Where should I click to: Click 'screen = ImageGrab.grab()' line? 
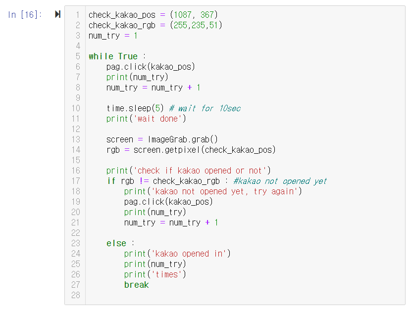(162, 139)
